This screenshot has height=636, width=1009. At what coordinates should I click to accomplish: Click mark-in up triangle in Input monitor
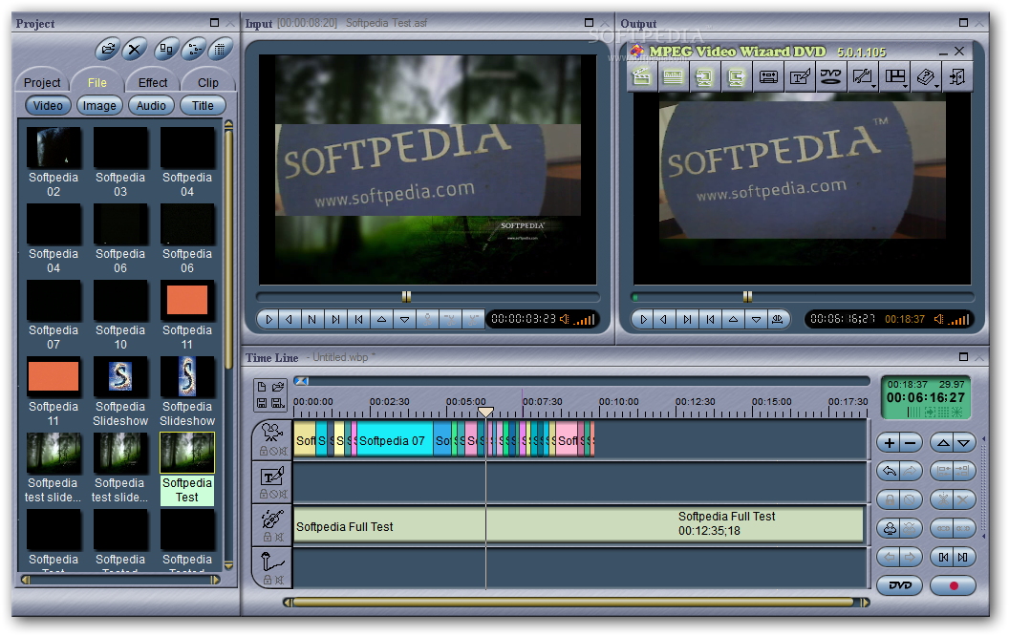pos(381,319)
